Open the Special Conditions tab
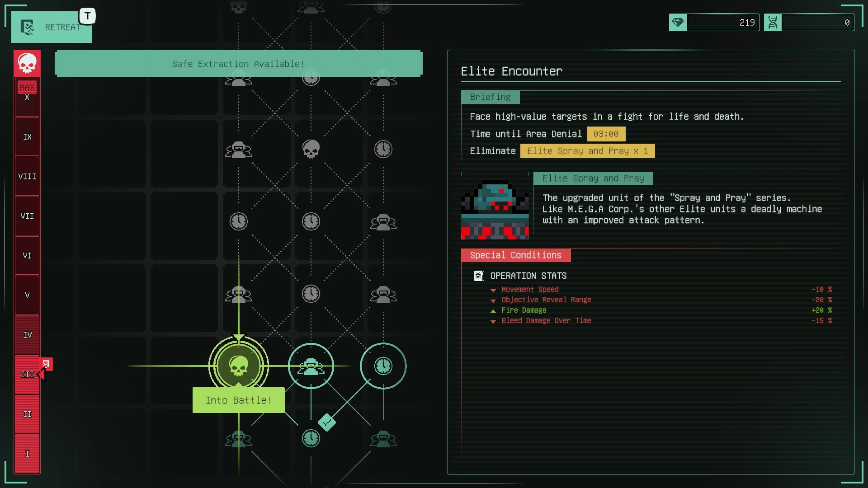 516,255
